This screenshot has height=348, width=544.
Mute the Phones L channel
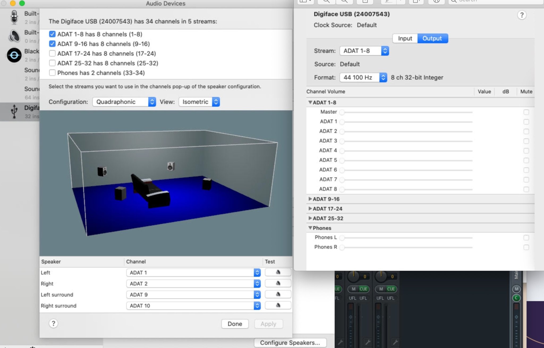click(x=526, y=238)
